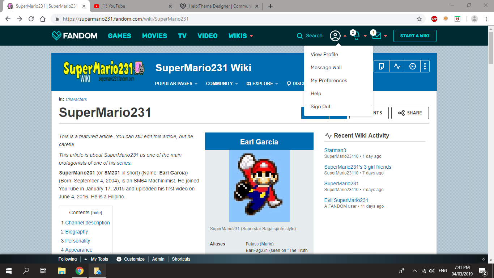Click the red arrow beside user avatar

click(x=345, y=36)
